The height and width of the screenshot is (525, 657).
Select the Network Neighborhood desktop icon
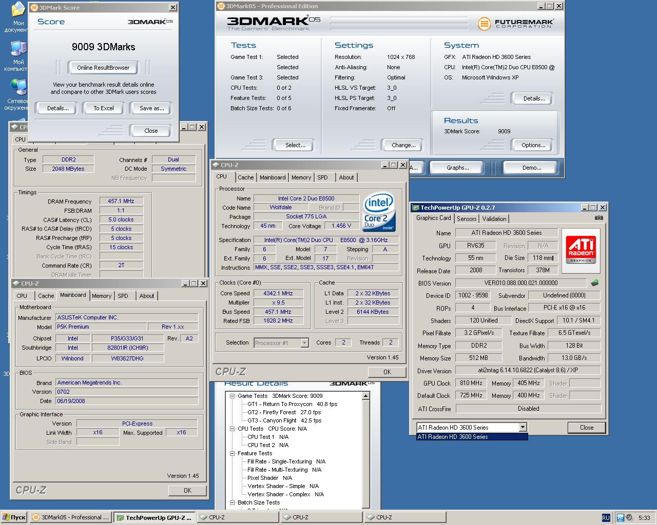point(18,94)
